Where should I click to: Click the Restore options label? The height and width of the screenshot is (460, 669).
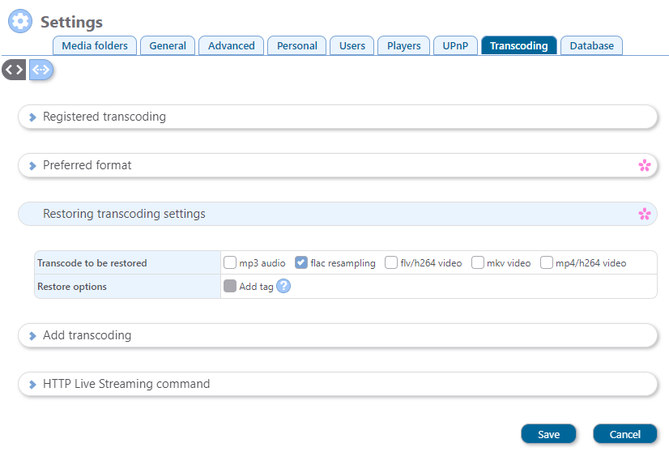click(72, 287)
